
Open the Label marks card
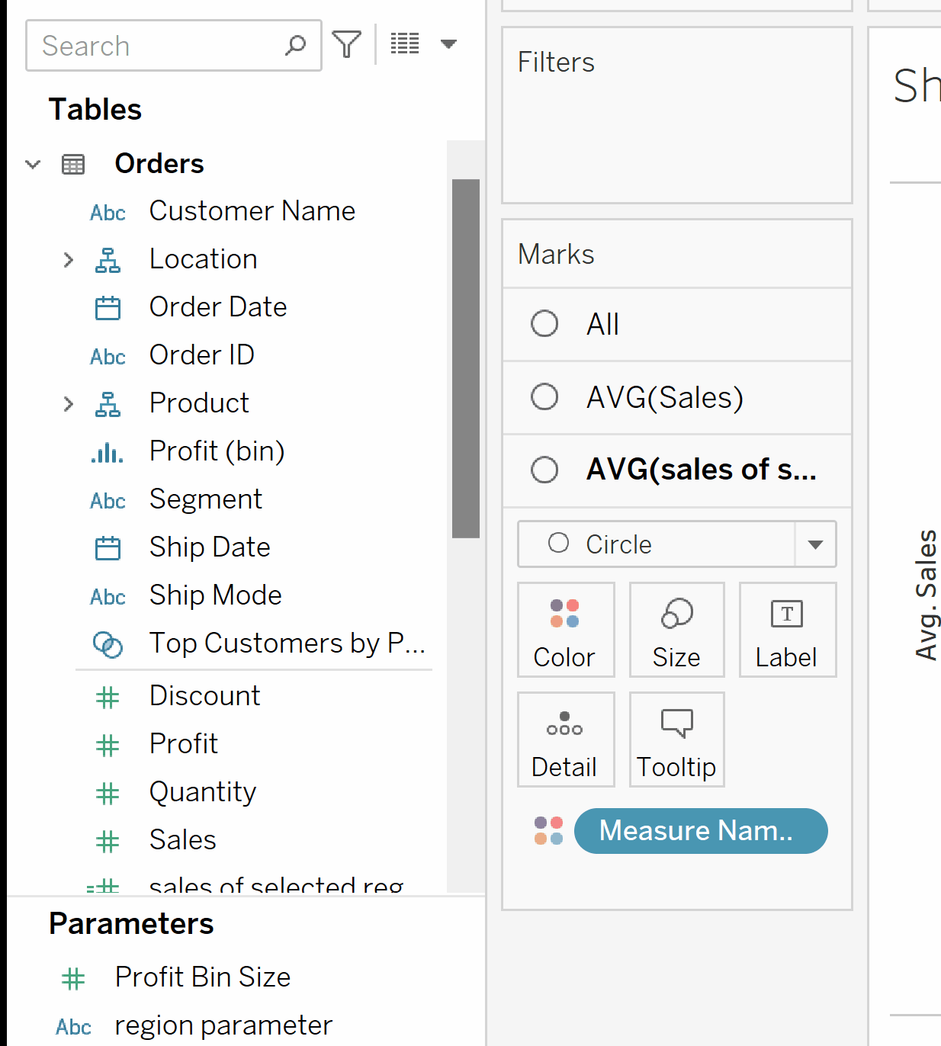point(787,630)
